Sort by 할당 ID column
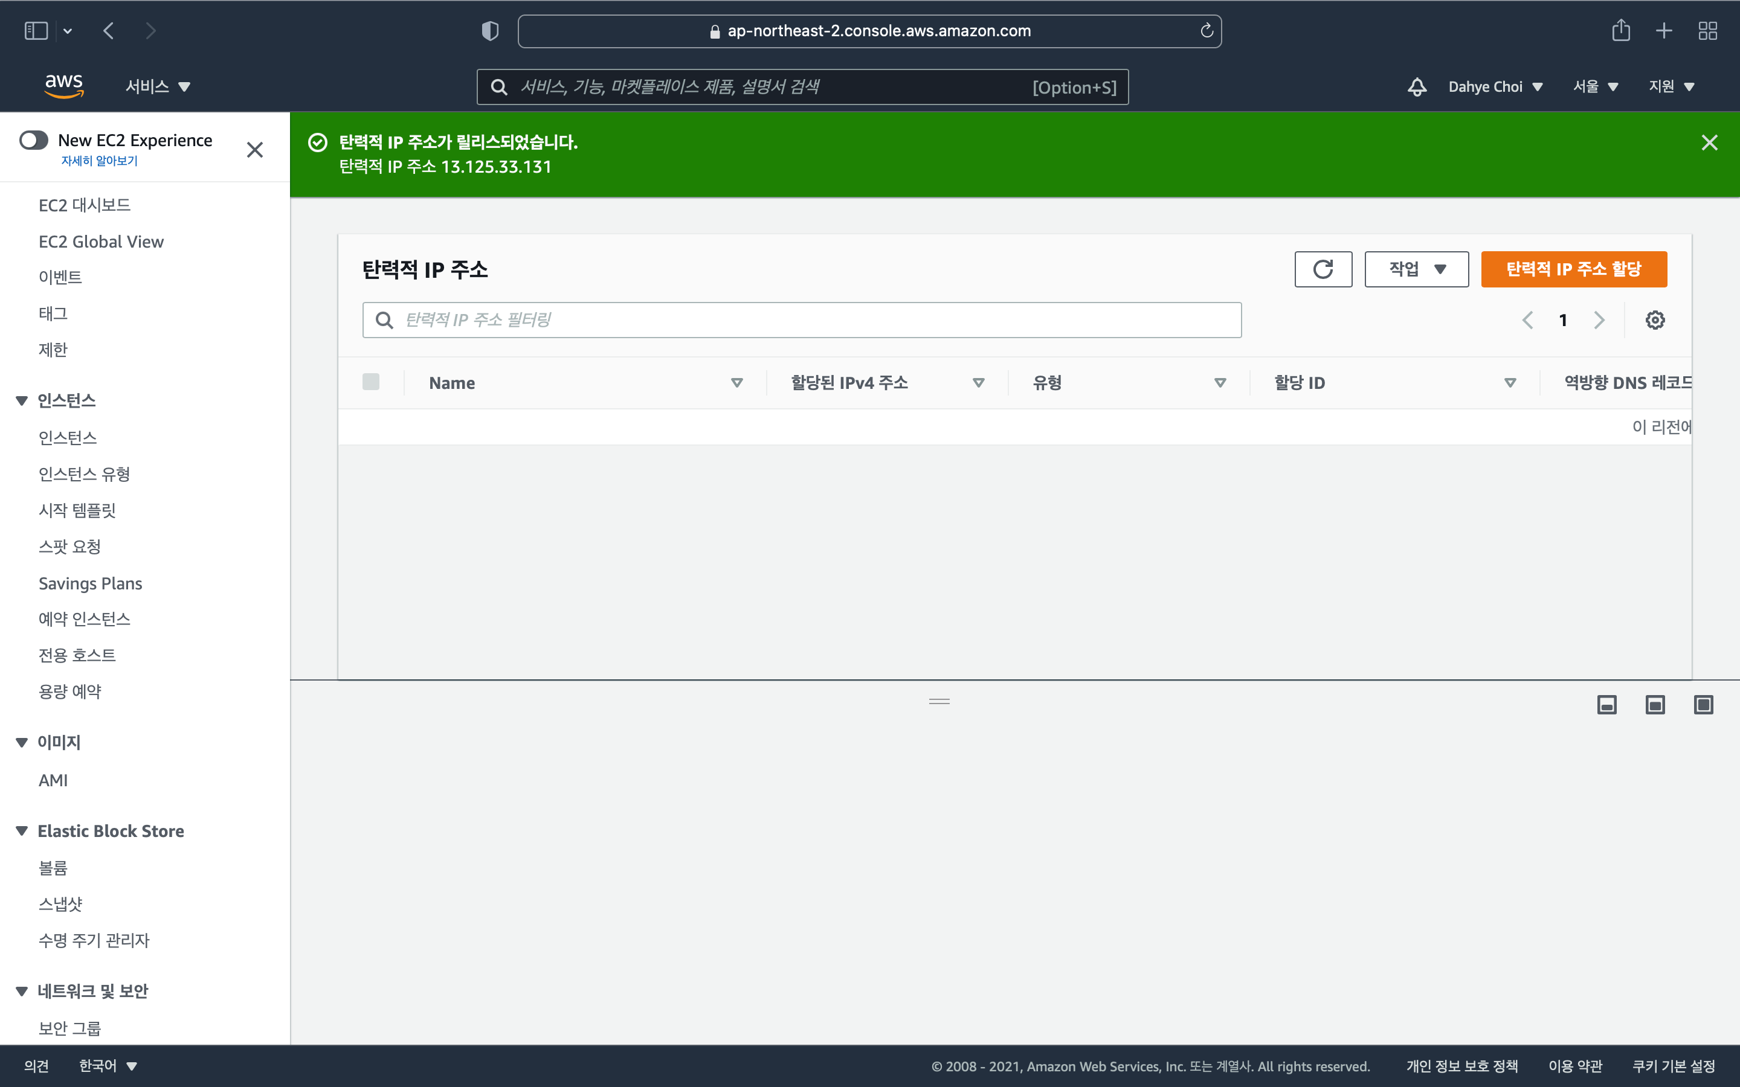Viewport: 1740px width, 1087px height. tap(1510, 382)
